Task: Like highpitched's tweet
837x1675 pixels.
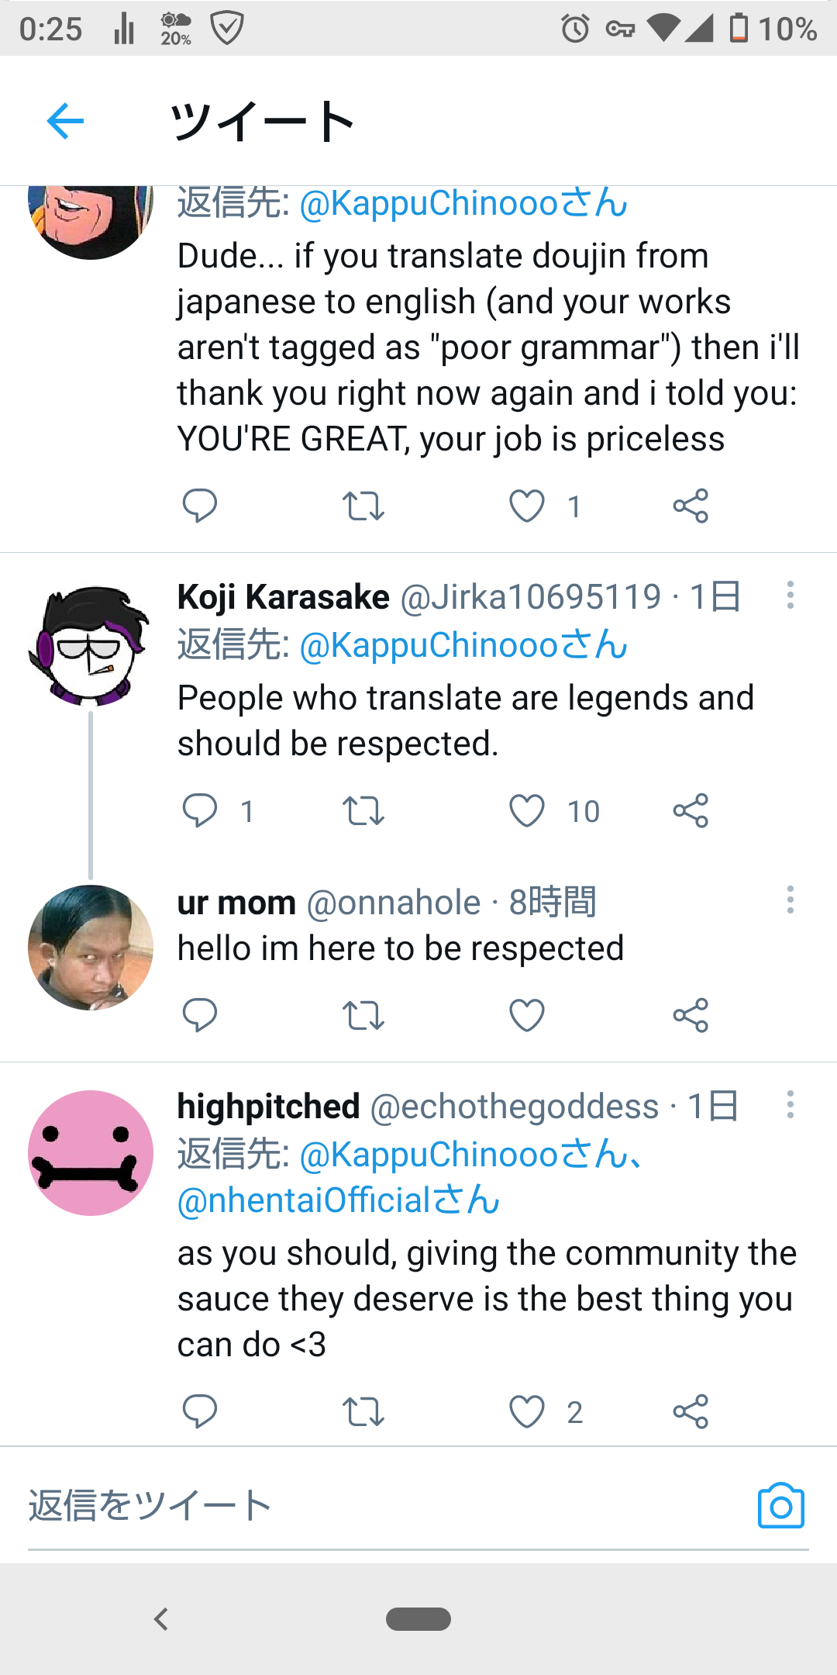Action: coord(527,1411)
